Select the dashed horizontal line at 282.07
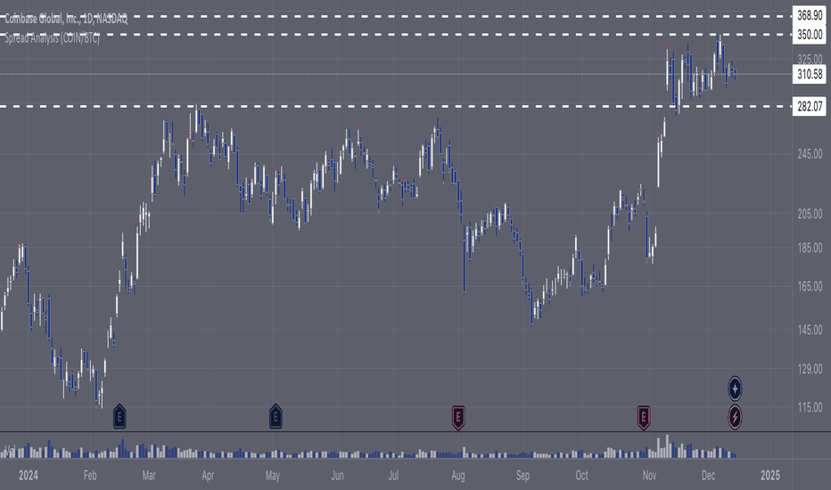The width and height of the screenshot is (831, 490). coord(395,107)
